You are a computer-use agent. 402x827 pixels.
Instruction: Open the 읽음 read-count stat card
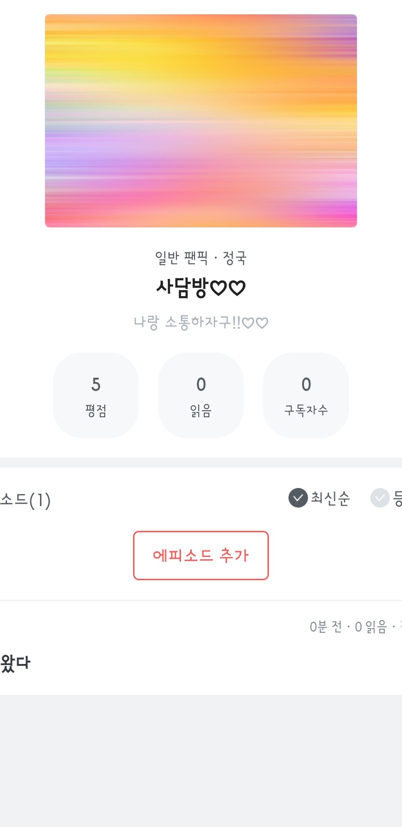201,395
